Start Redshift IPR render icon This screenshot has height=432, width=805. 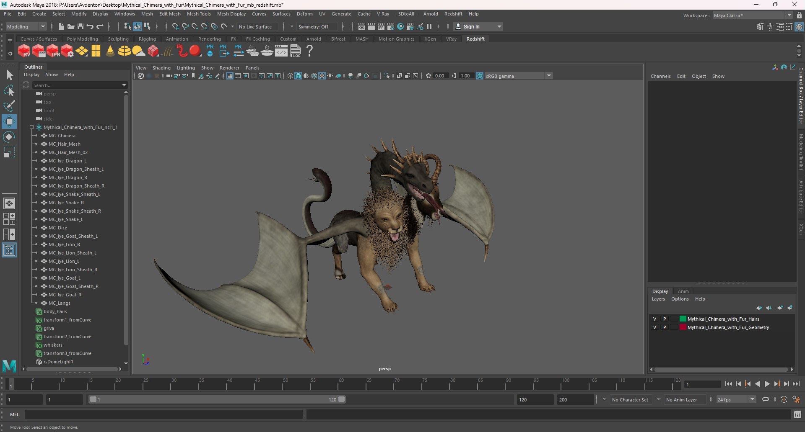coord(53,51)
